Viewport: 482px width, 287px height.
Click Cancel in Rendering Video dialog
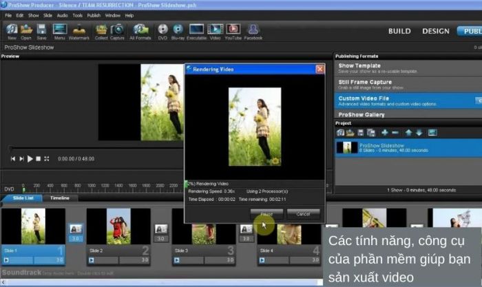point(304,214)
